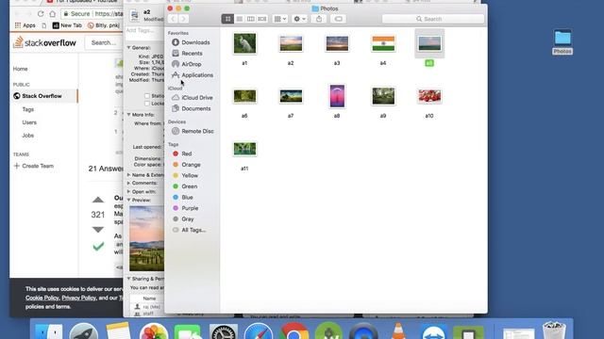The image size is (604, 339).
Task: Select the a1 bird photo thumbnail
Action: [244, 43]
